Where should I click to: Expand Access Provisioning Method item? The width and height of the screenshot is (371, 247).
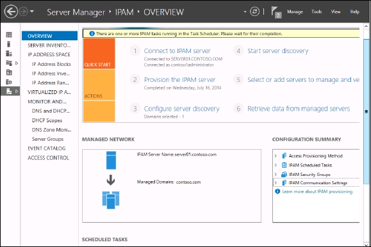tap(276, 155)
